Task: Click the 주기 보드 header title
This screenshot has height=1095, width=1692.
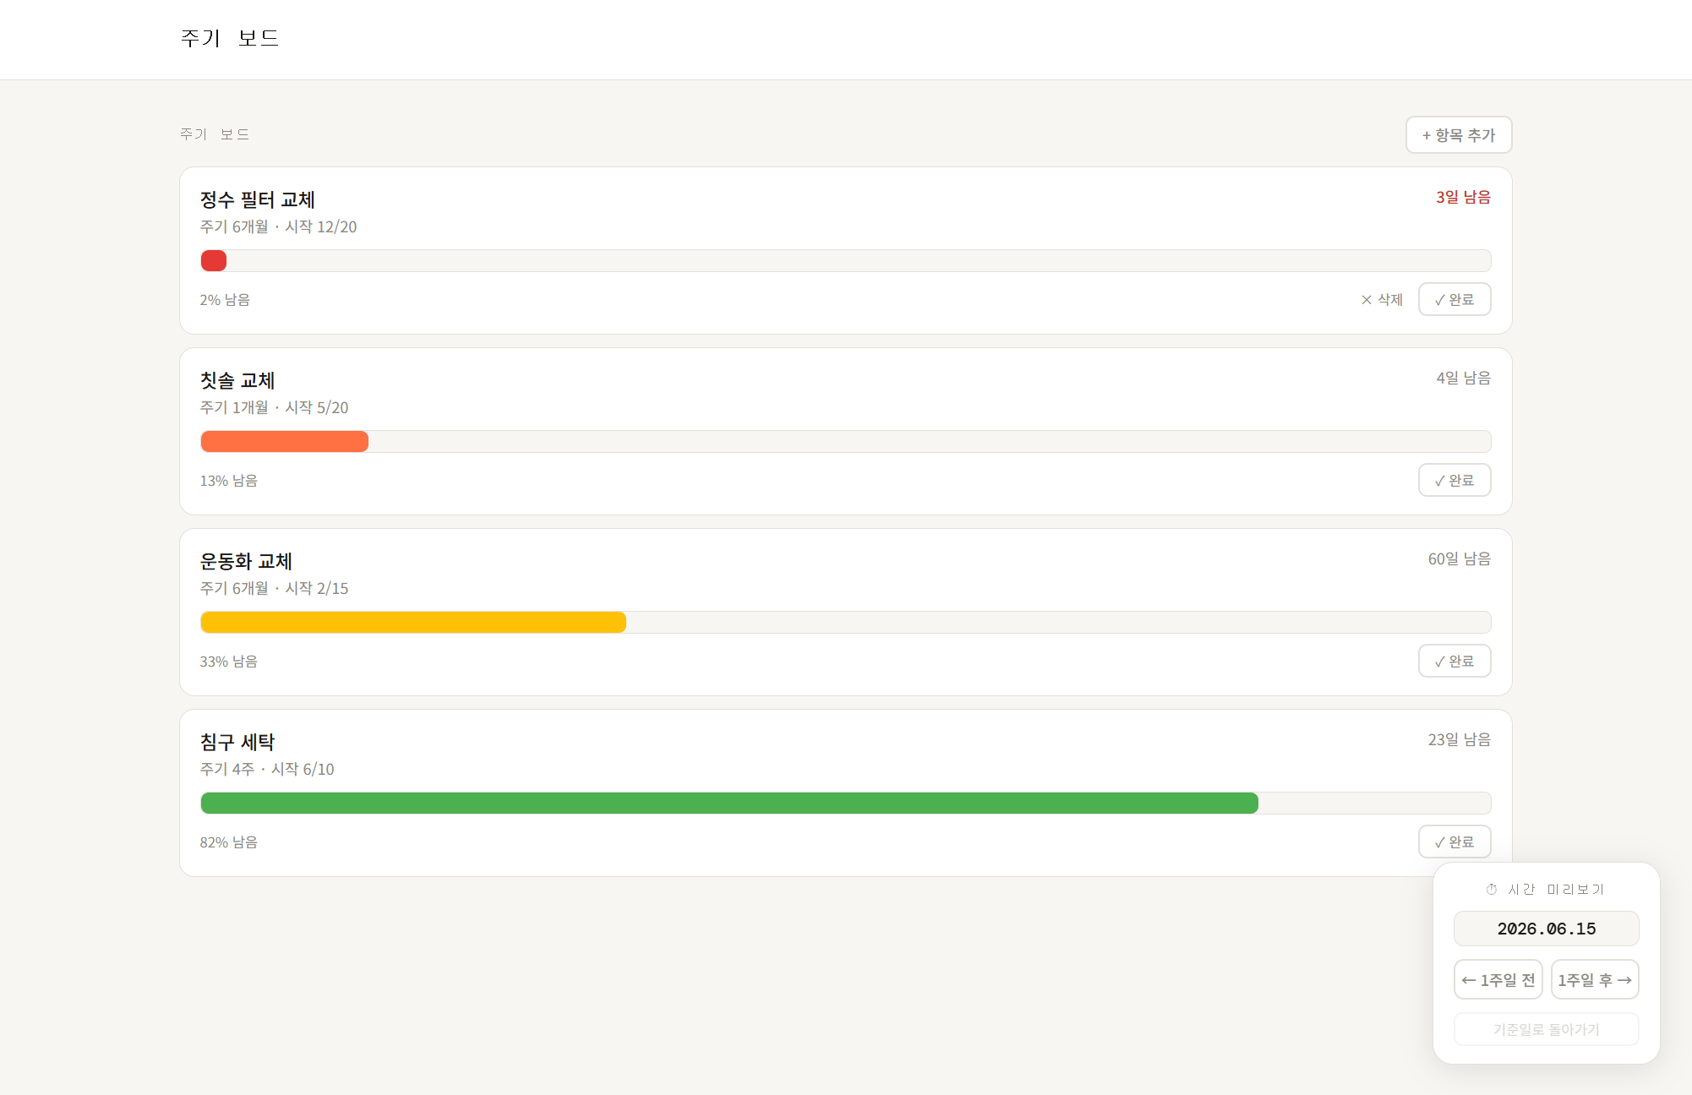Action: tap(230, 39)
